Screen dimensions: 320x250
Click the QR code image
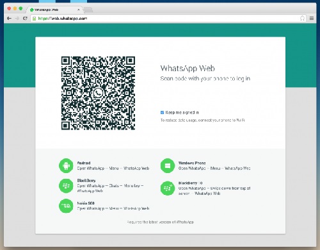(98, 93)
